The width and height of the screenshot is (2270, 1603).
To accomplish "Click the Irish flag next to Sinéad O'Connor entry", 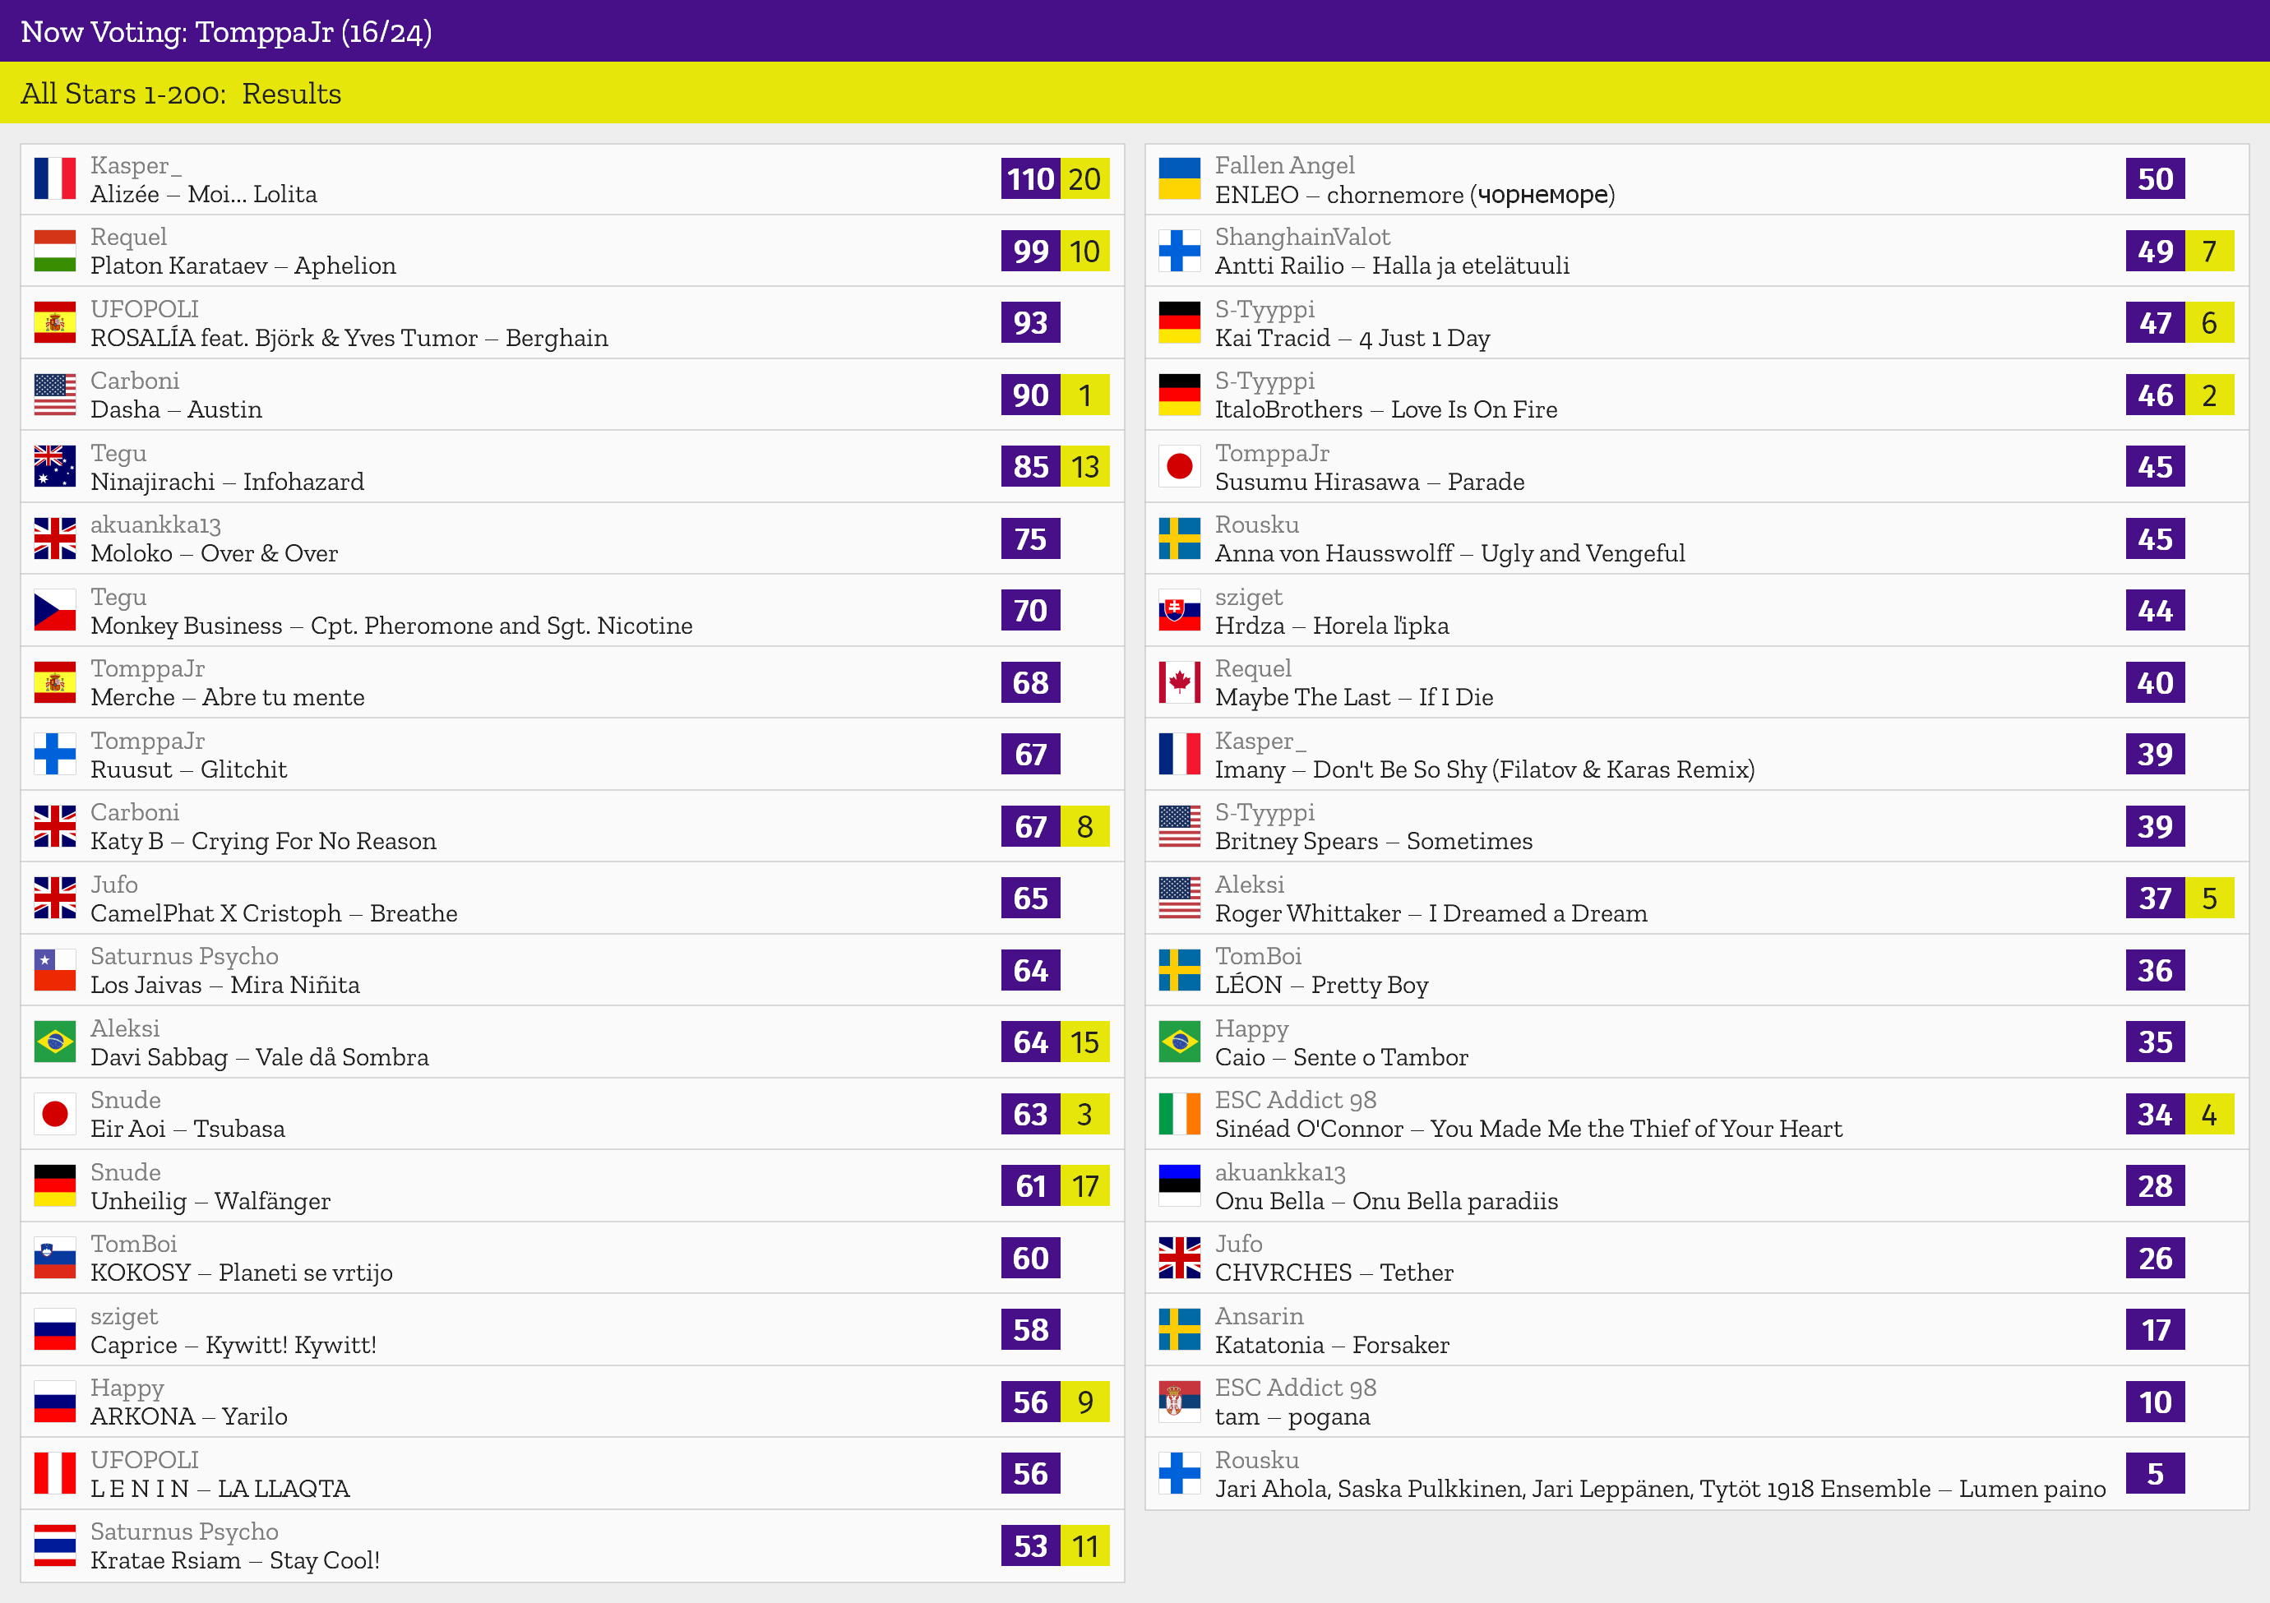I will coord(1180,1114).
